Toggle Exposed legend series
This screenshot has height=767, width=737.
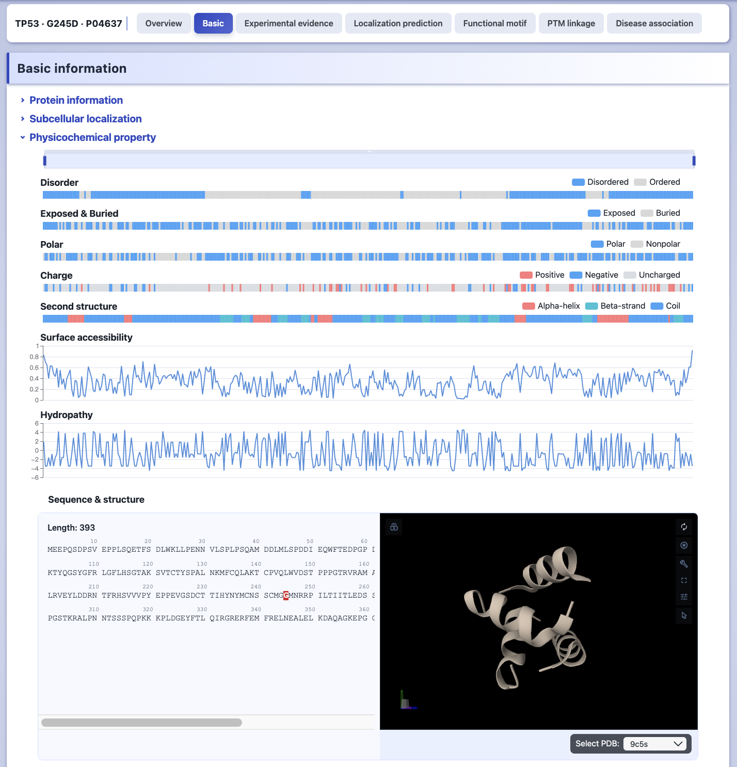612,213
